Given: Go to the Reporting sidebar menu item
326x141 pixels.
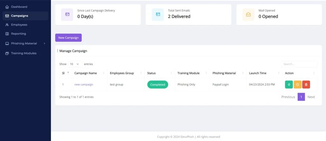Looking at the screenshot, I should point(18,34).
